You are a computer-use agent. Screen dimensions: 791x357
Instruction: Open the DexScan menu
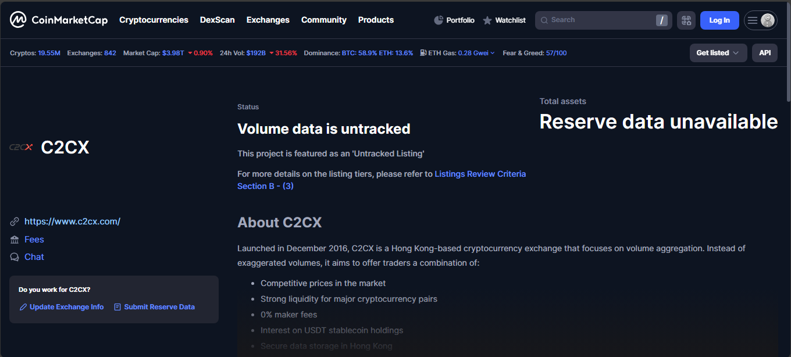(x=217, y=20)
